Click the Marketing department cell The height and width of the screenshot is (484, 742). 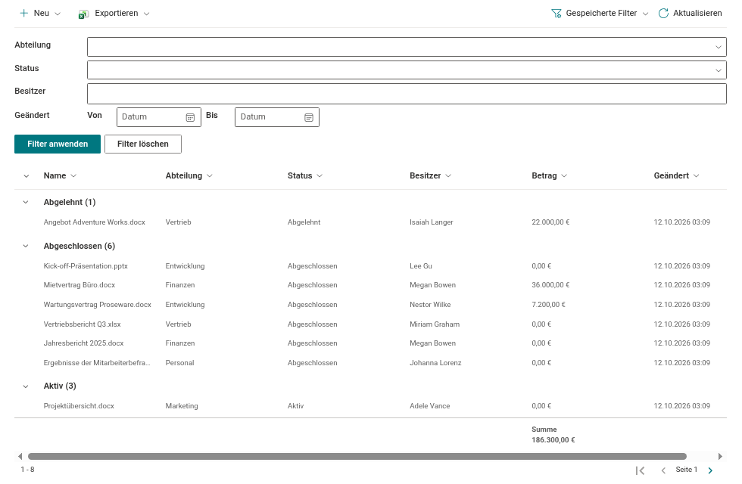coord(182,406)
